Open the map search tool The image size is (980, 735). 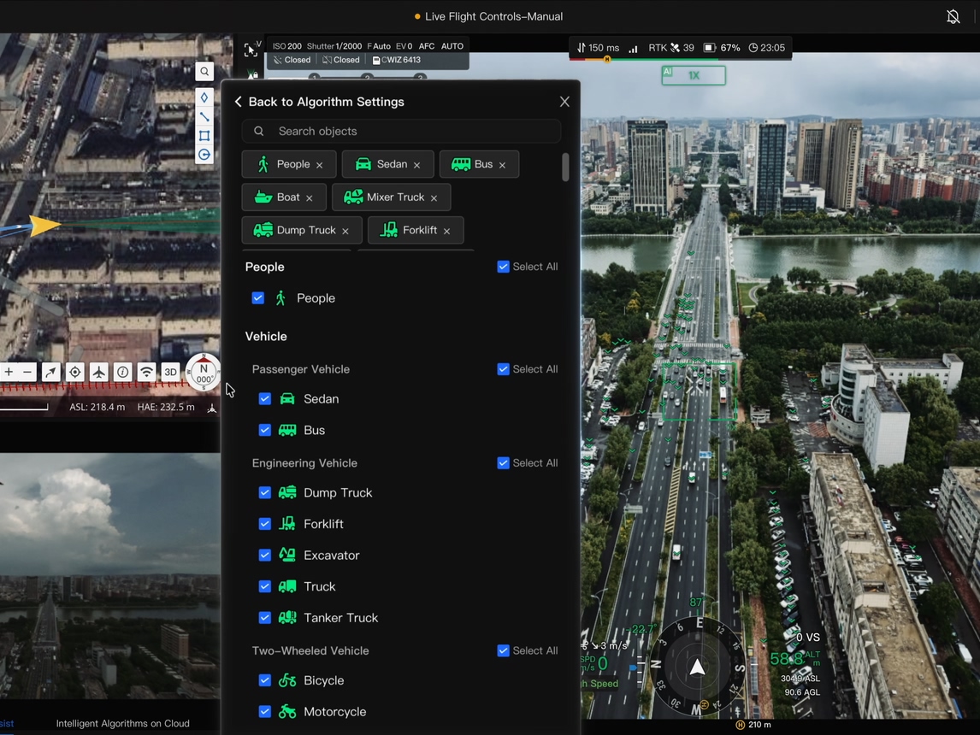204,72
